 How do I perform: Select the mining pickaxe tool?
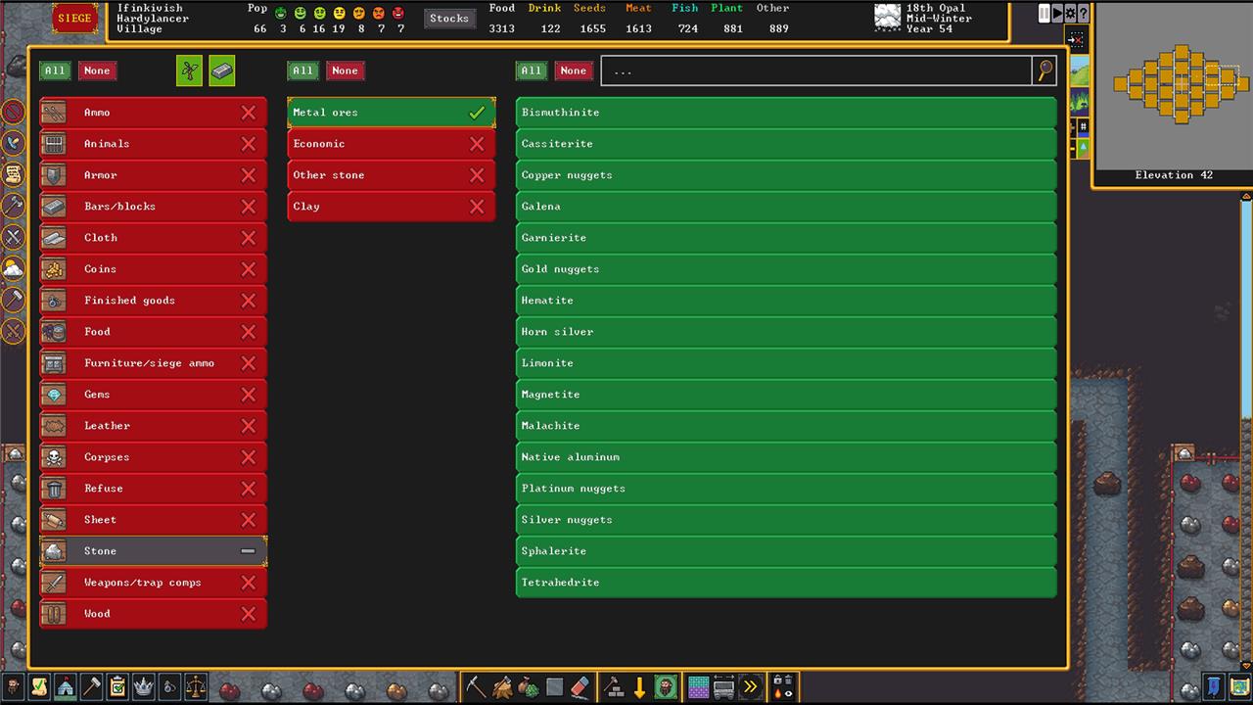click(476, 686)
